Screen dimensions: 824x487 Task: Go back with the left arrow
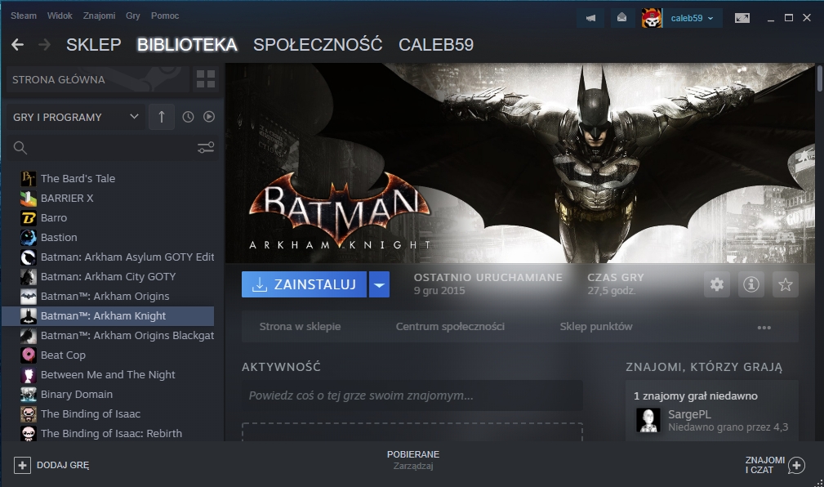coord(17,45)
